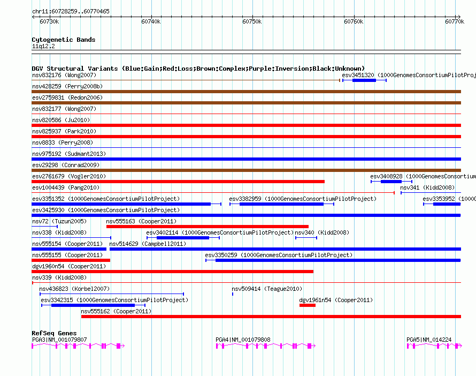The width and height of the screenshot is (476, 376).
Task: Select the red nsv555163 (Cooper2011) bar
Action: click(208, 227)
